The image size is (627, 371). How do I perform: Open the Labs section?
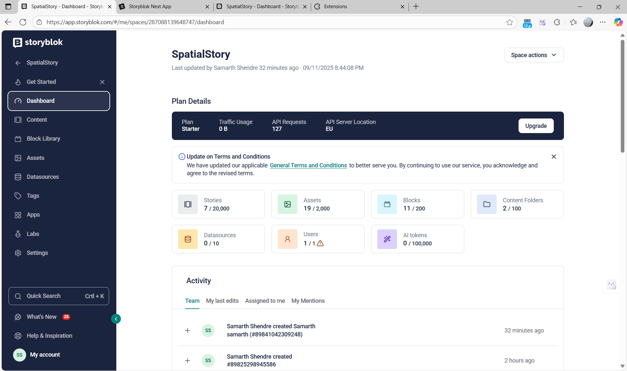59,234
